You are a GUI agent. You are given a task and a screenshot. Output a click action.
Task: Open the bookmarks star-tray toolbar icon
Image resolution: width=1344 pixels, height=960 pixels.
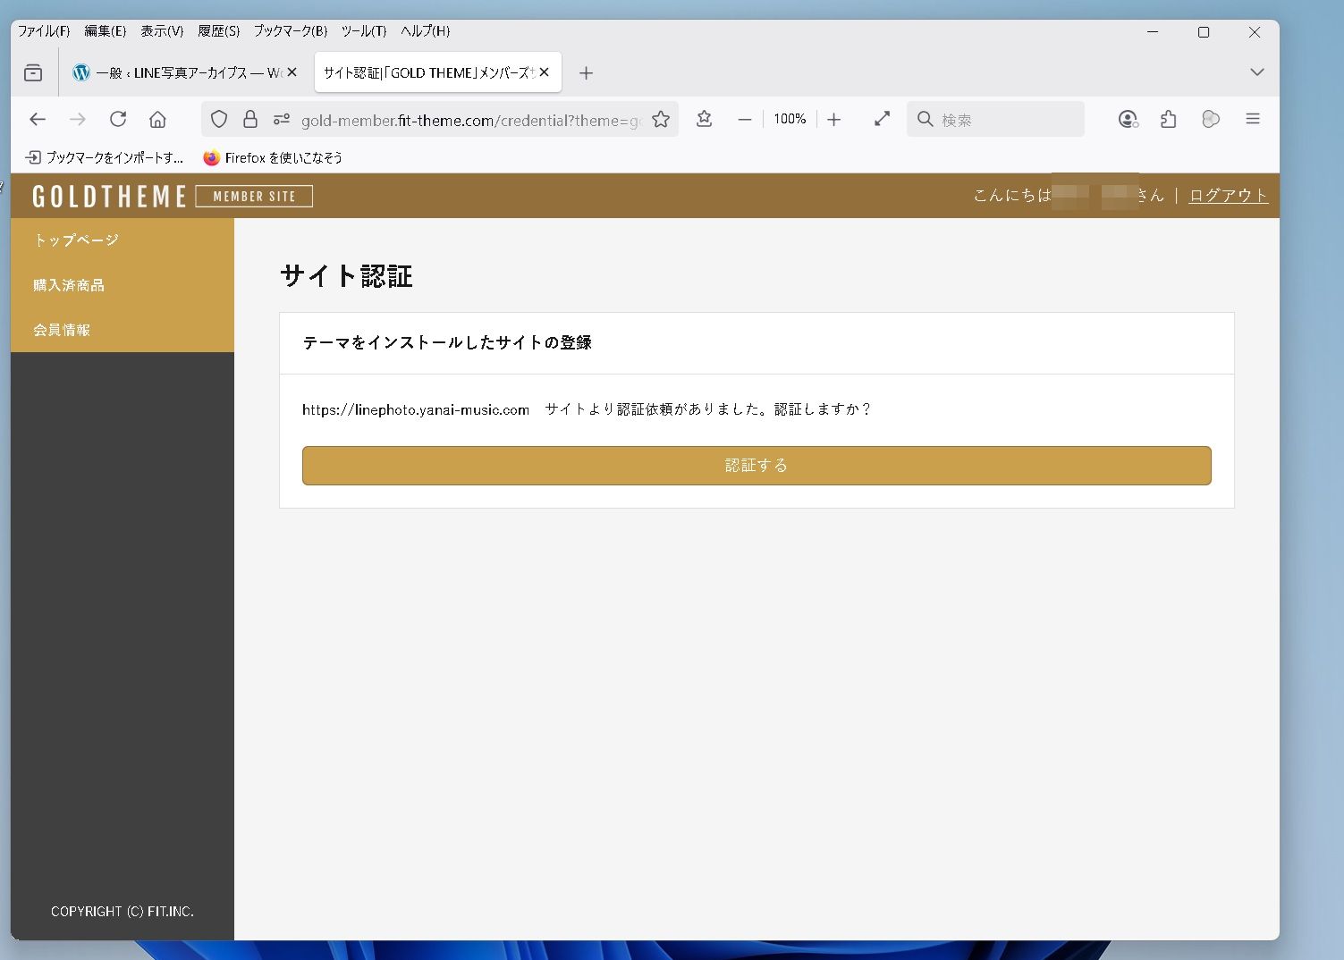[x=705, y=119]
